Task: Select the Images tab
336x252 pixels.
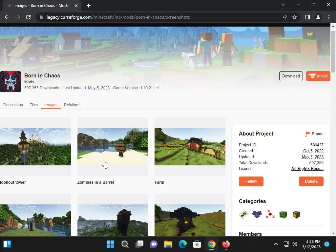Action: point(51,105)
